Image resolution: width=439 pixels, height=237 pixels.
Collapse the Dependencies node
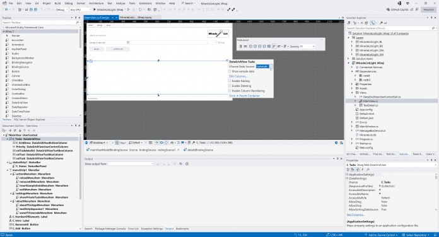[x=352, y=71]
